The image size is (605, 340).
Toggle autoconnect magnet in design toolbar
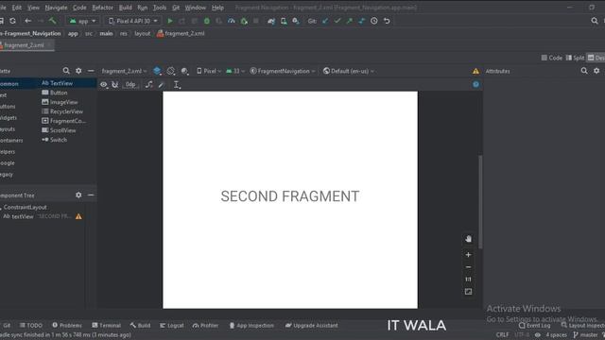[115, 85]
